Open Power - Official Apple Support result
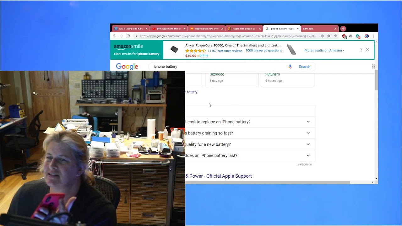Screen dimensions: 402x226 coord(219,176)
